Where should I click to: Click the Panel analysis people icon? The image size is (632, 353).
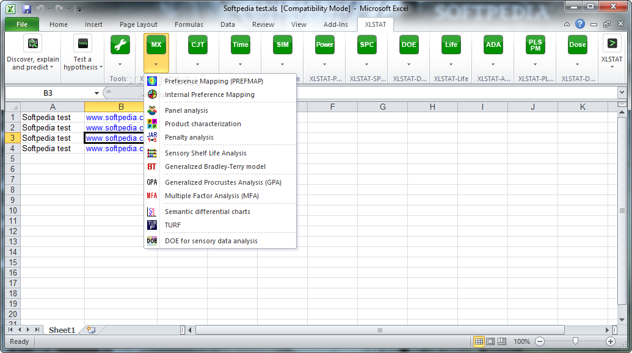tap(152, 110)
